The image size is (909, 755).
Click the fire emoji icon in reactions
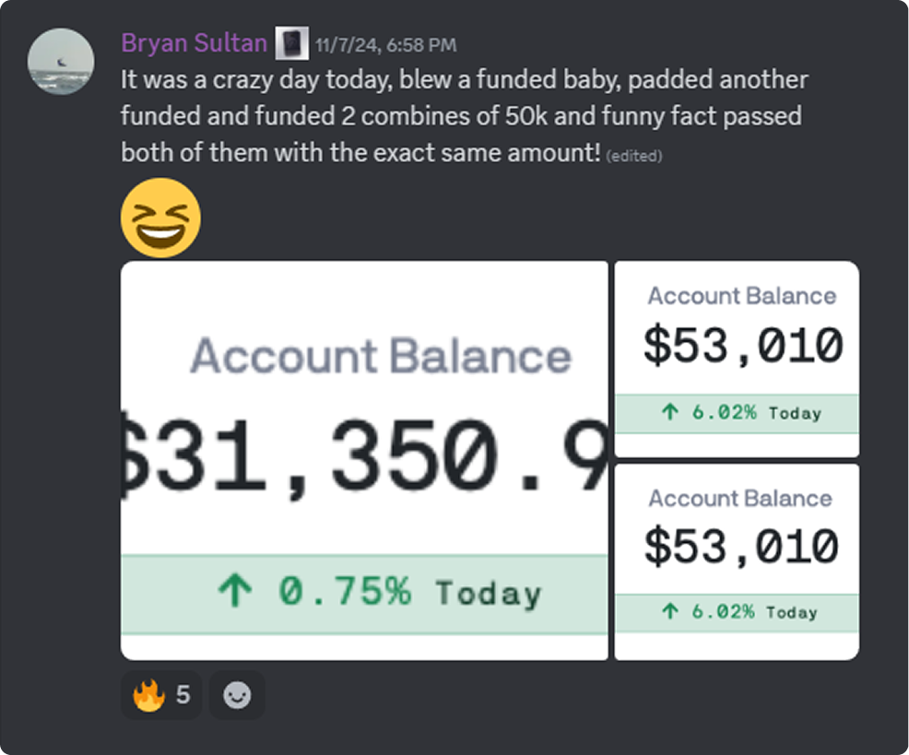(x=148, y=695)
